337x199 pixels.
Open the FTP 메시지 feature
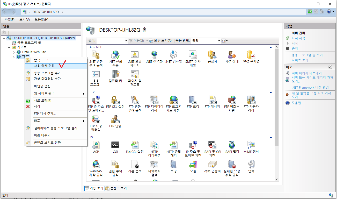tap(212, 102)
